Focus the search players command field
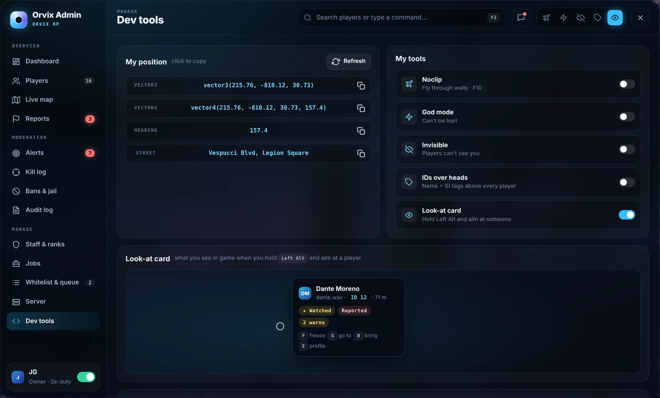This screenshot has height=398, width=660. 401,18
